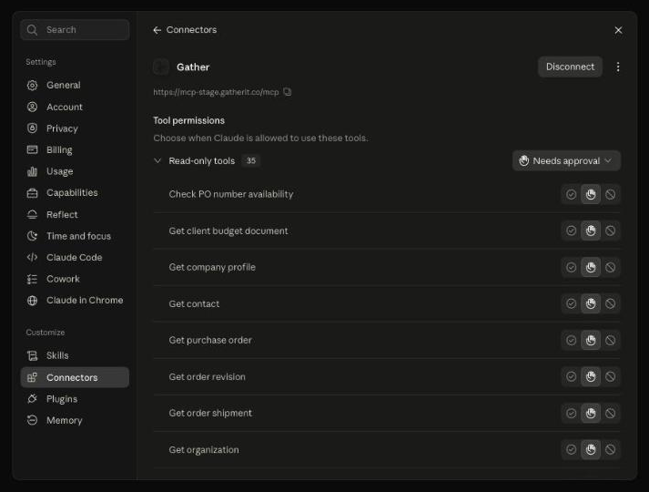Click the Get order shipment label
Viewport: 649px width, 492px height.
coord(210,413)
